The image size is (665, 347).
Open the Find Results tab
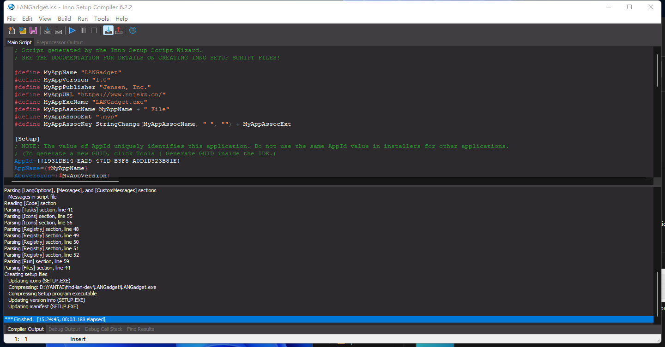click(140, 329)
